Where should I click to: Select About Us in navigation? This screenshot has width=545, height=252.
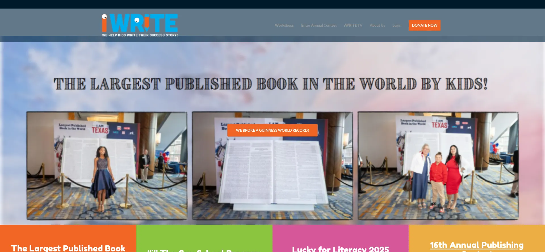pos(377,25)
